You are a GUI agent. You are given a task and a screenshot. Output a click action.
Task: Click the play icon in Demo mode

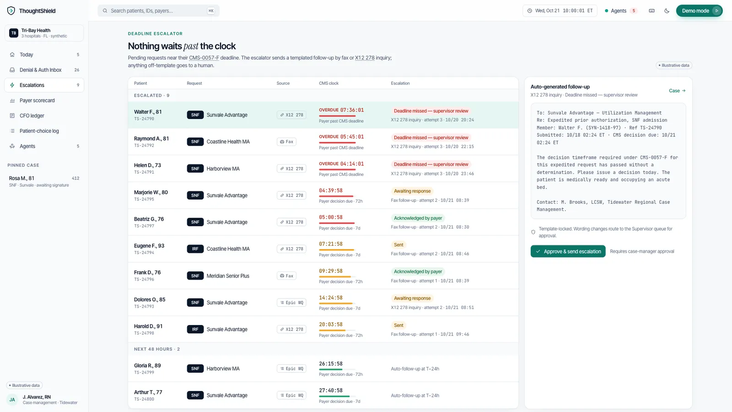(716, 11)
